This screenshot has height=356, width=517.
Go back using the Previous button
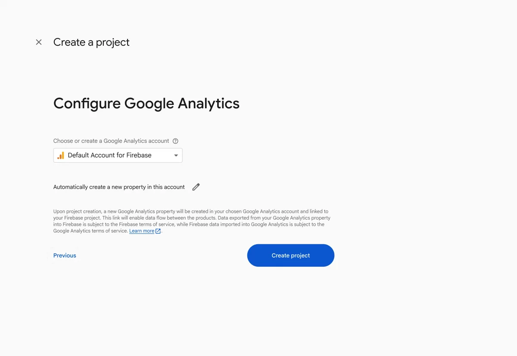pos(64,255)
